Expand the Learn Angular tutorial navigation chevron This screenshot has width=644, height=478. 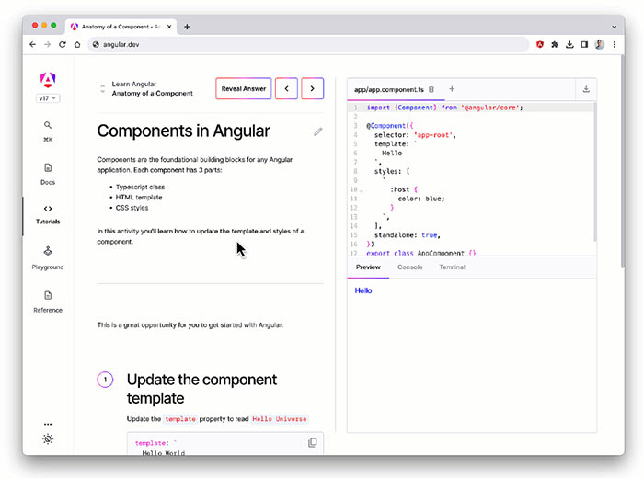tap(103, 88)
